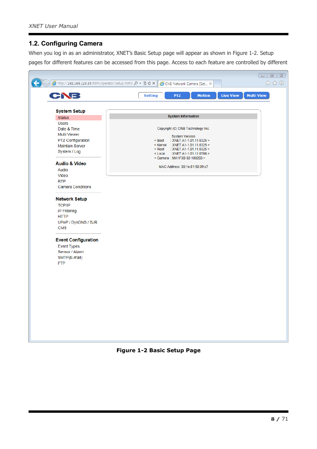
Task: Open RTP settings
Action: click(62, 181)
